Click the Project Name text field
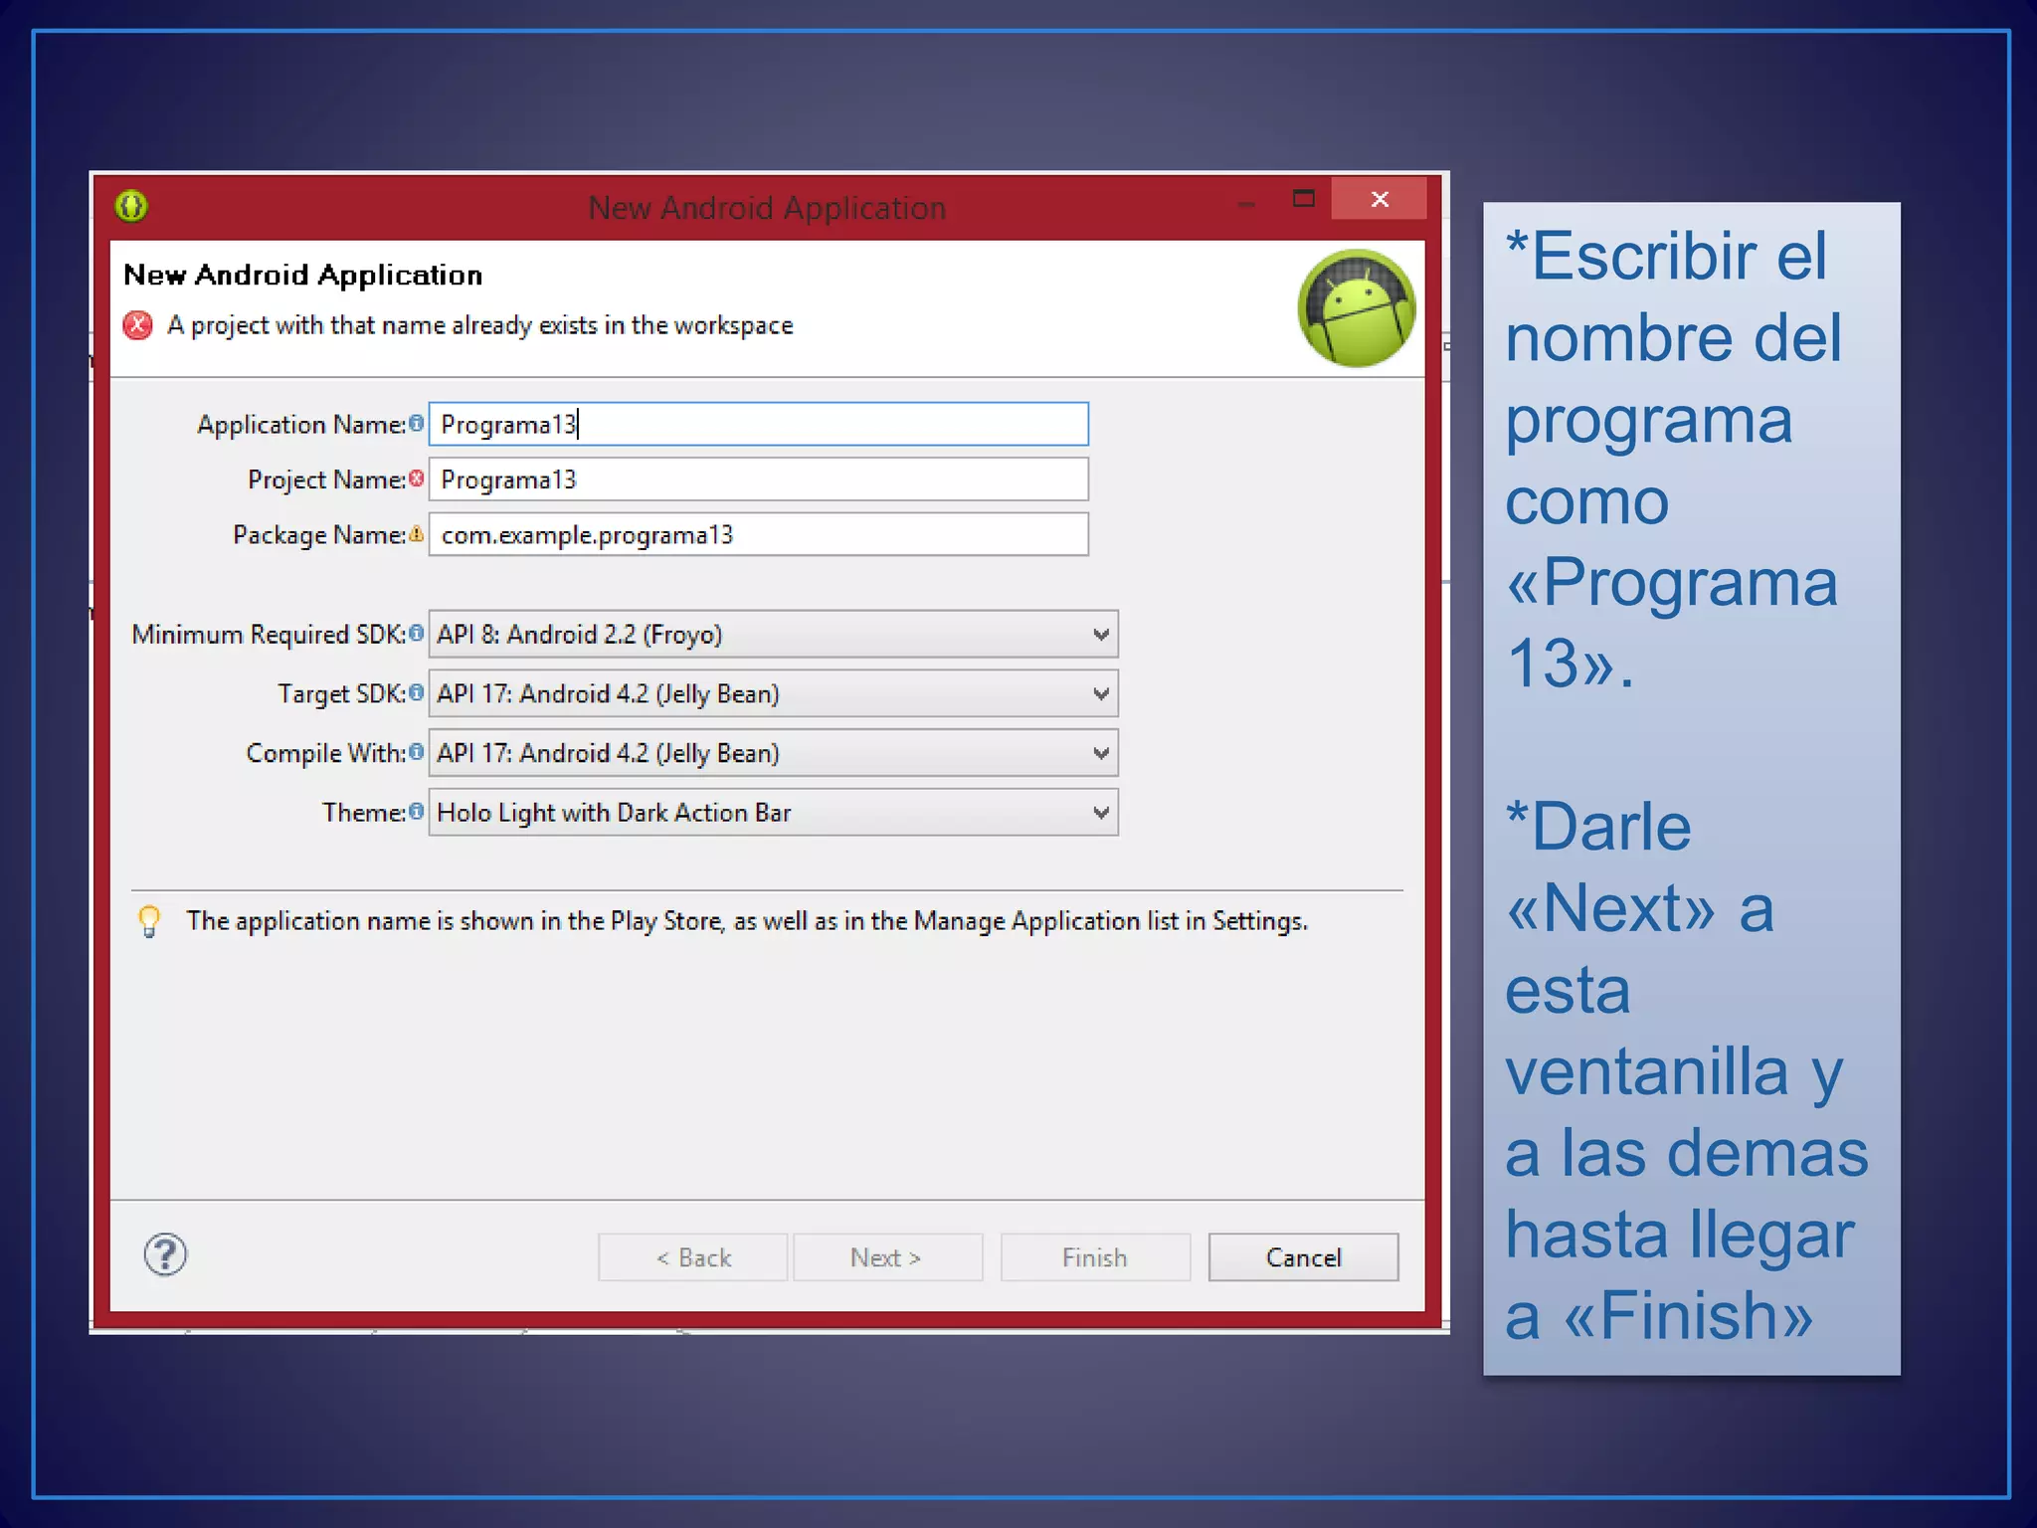The width and height of the screenshot is (2037, 1528). 759,479
